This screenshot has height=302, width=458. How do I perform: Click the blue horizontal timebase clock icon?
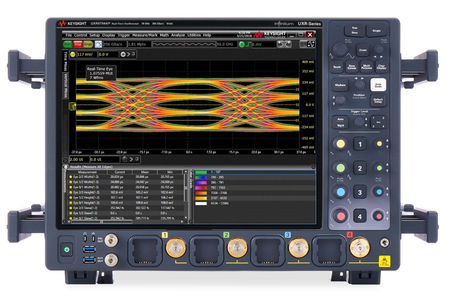point(99,44)
